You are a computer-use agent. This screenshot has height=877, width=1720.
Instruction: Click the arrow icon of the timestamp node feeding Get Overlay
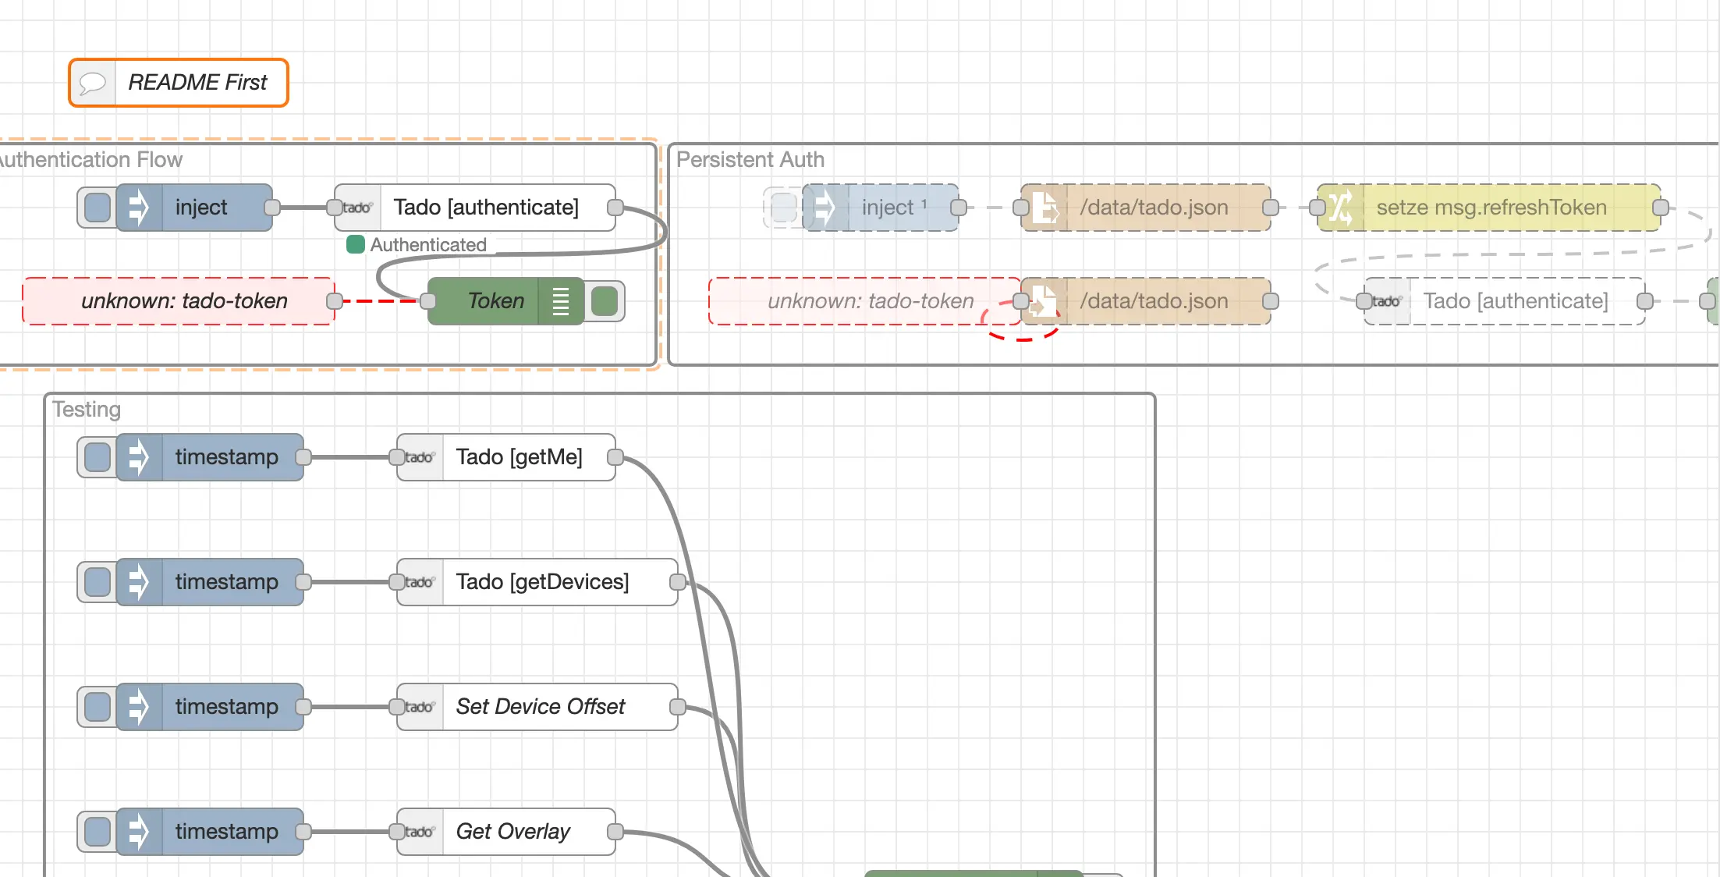click(139, 832)
